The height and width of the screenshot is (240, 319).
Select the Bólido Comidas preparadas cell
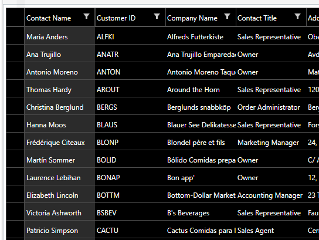click(x=201, y=159)
